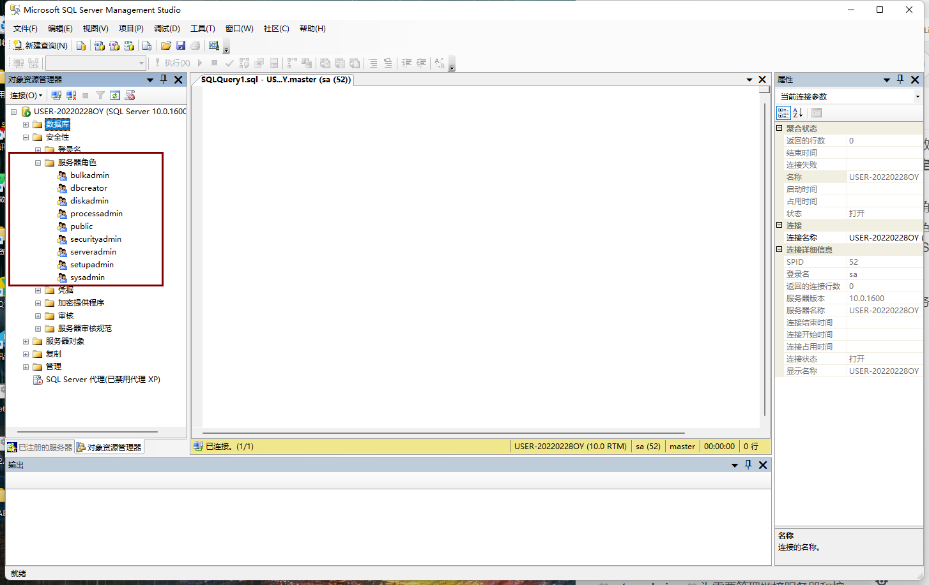
Task: Open the available databases combo box
Action: tap(96, 63)
